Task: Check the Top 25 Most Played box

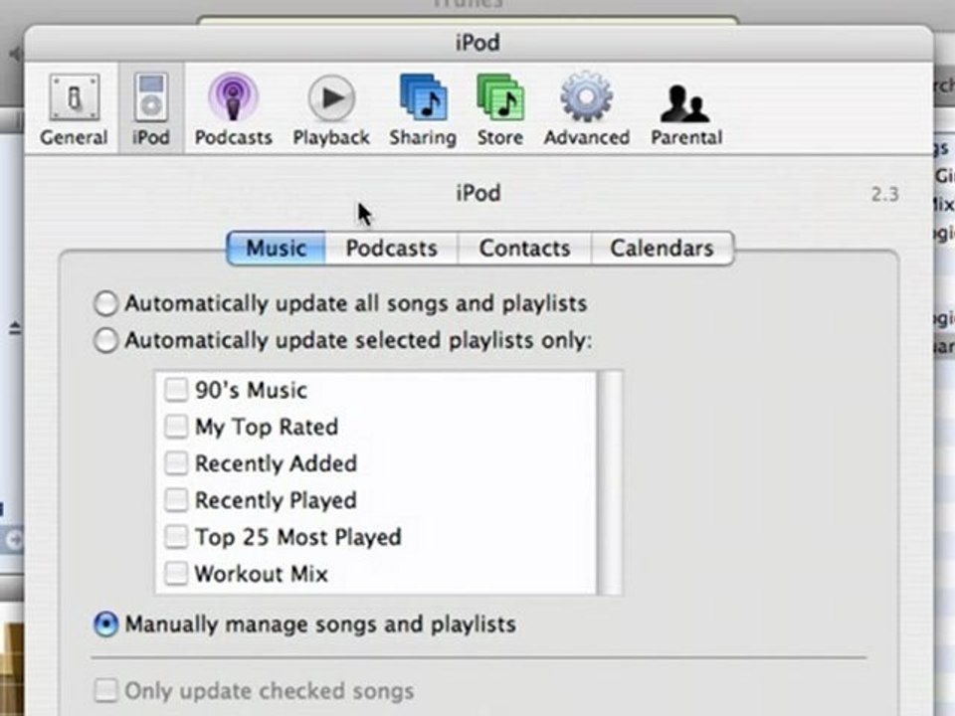Action: point(176,537)
